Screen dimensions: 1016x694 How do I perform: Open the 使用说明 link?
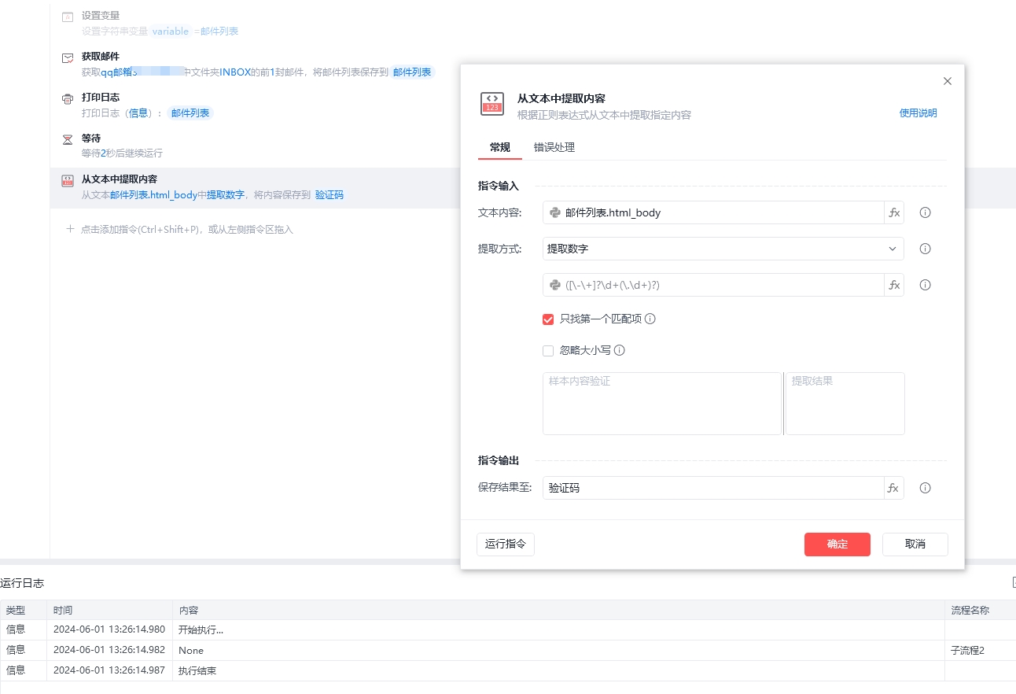(918, 113)
